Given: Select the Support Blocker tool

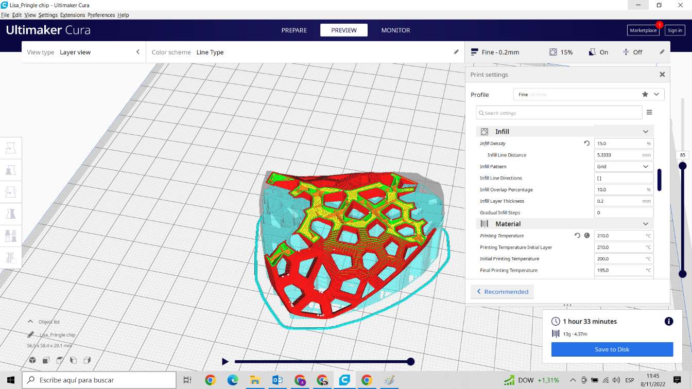Looking at the screenshot, I should click(x=10, y=257).
